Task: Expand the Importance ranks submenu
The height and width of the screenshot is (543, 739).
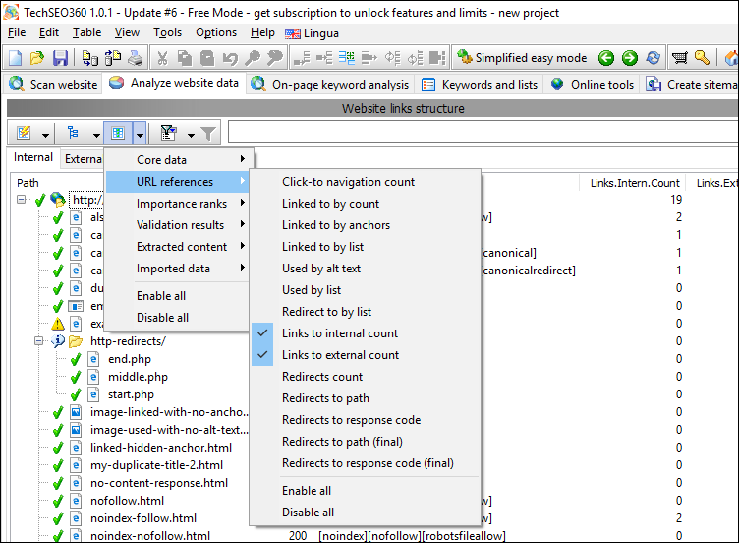Action: coord(182,204)
